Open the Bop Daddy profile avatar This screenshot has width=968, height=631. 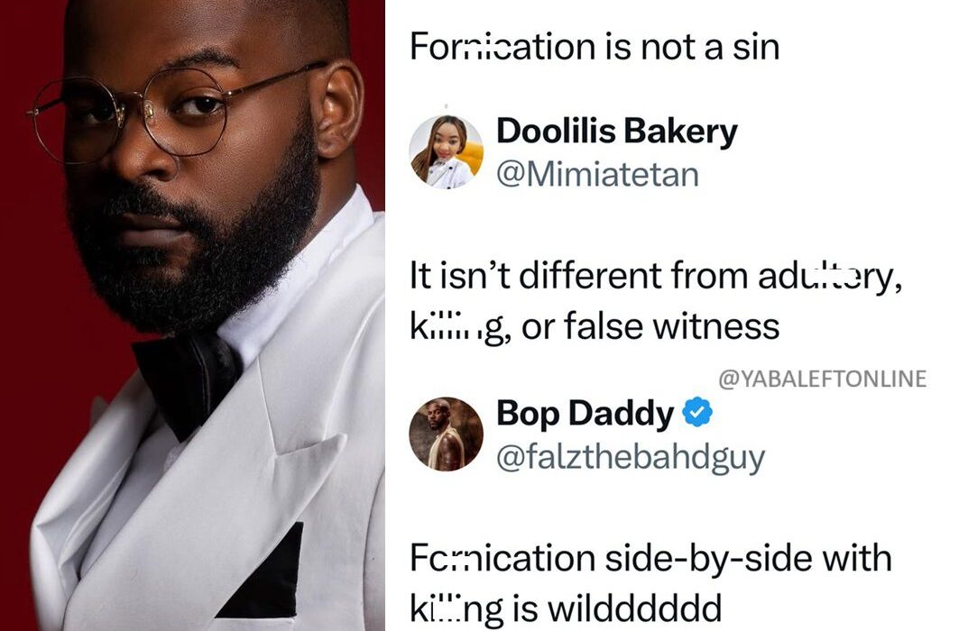tap(447, 434)
